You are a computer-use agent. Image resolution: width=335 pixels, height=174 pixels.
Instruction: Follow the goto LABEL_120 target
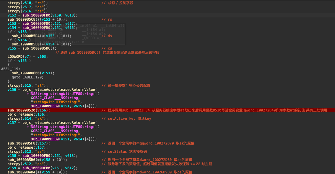[33, 77]
